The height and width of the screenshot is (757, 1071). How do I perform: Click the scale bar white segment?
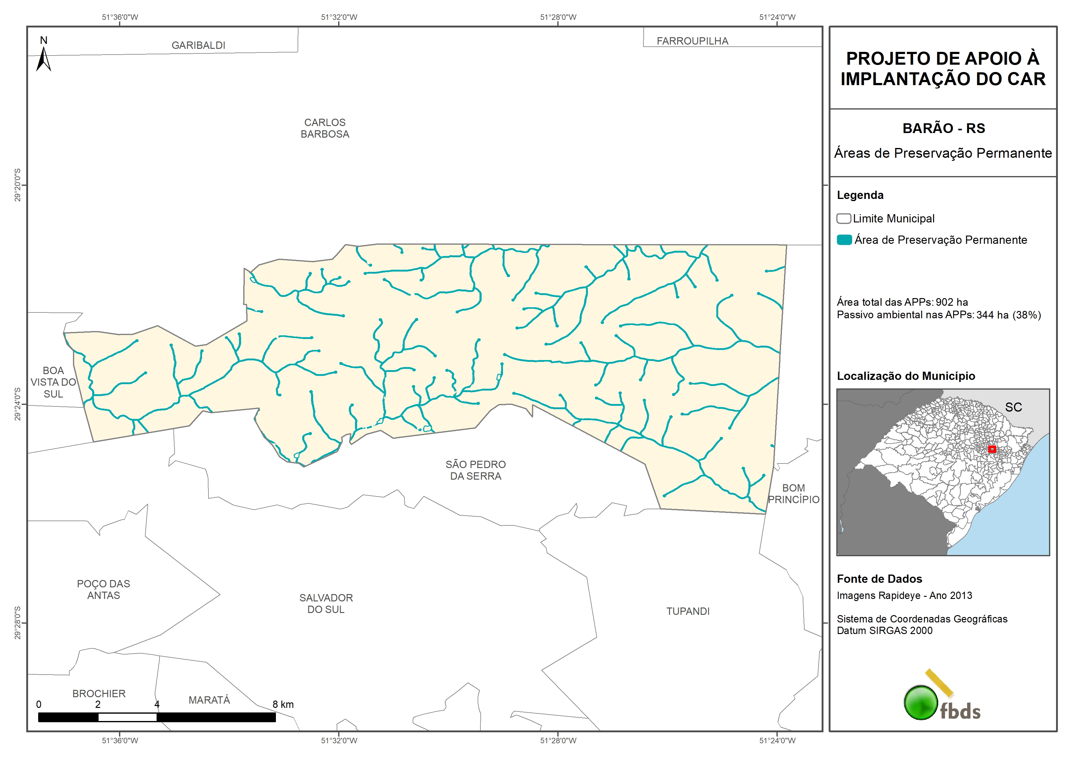point(127,717)
